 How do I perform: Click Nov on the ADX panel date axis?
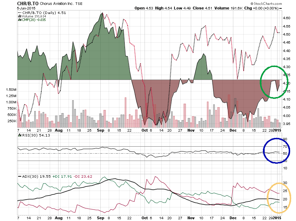pos(191,218)
